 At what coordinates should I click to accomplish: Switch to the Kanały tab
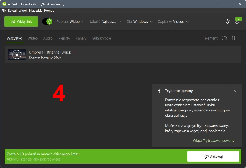click(x=81, y=38)
